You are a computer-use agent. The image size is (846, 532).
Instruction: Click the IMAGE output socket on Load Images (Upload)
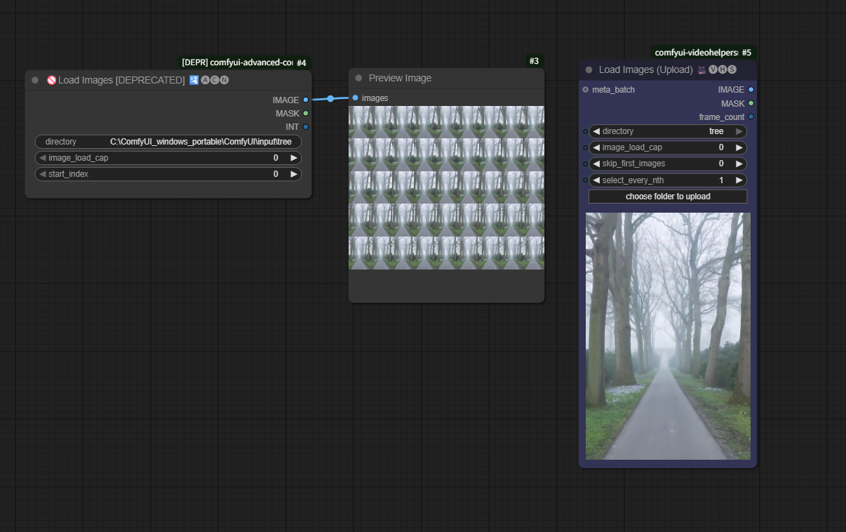tap(751, 89)
